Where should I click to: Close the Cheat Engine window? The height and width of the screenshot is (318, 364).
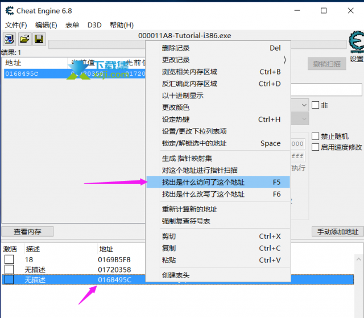pos(350,11)
